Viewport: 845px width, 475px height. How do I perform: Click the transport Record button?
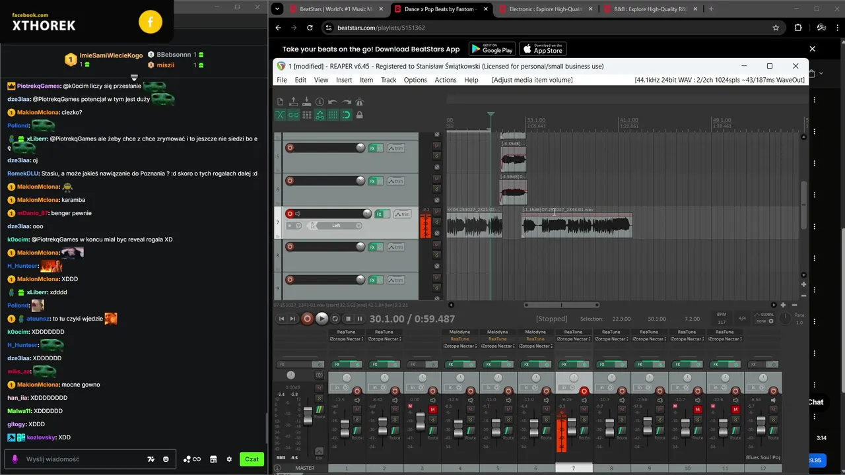(307, 319)
